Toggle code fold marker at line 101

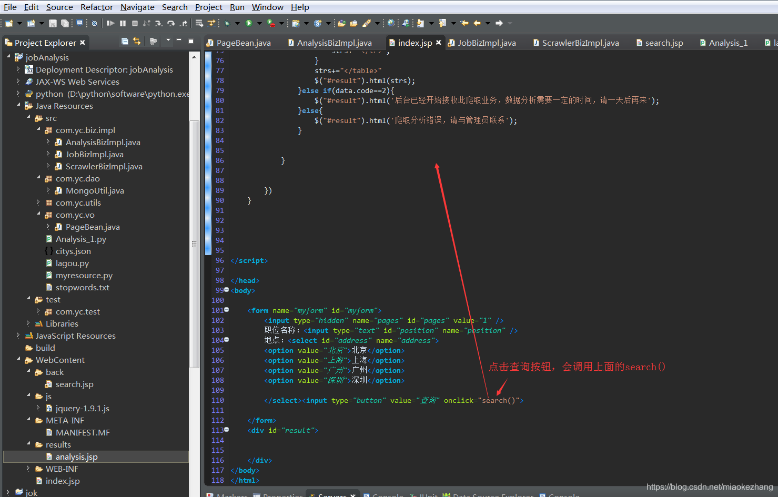pos(227,310)
